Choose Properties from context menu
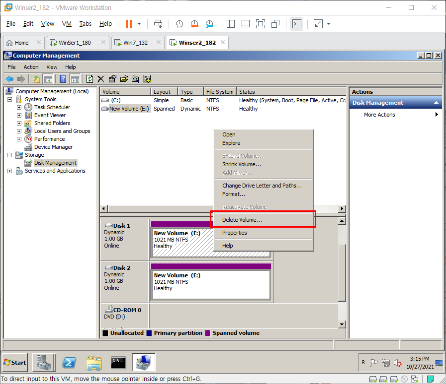The image size is (446, 384). (x=264, y=233)
